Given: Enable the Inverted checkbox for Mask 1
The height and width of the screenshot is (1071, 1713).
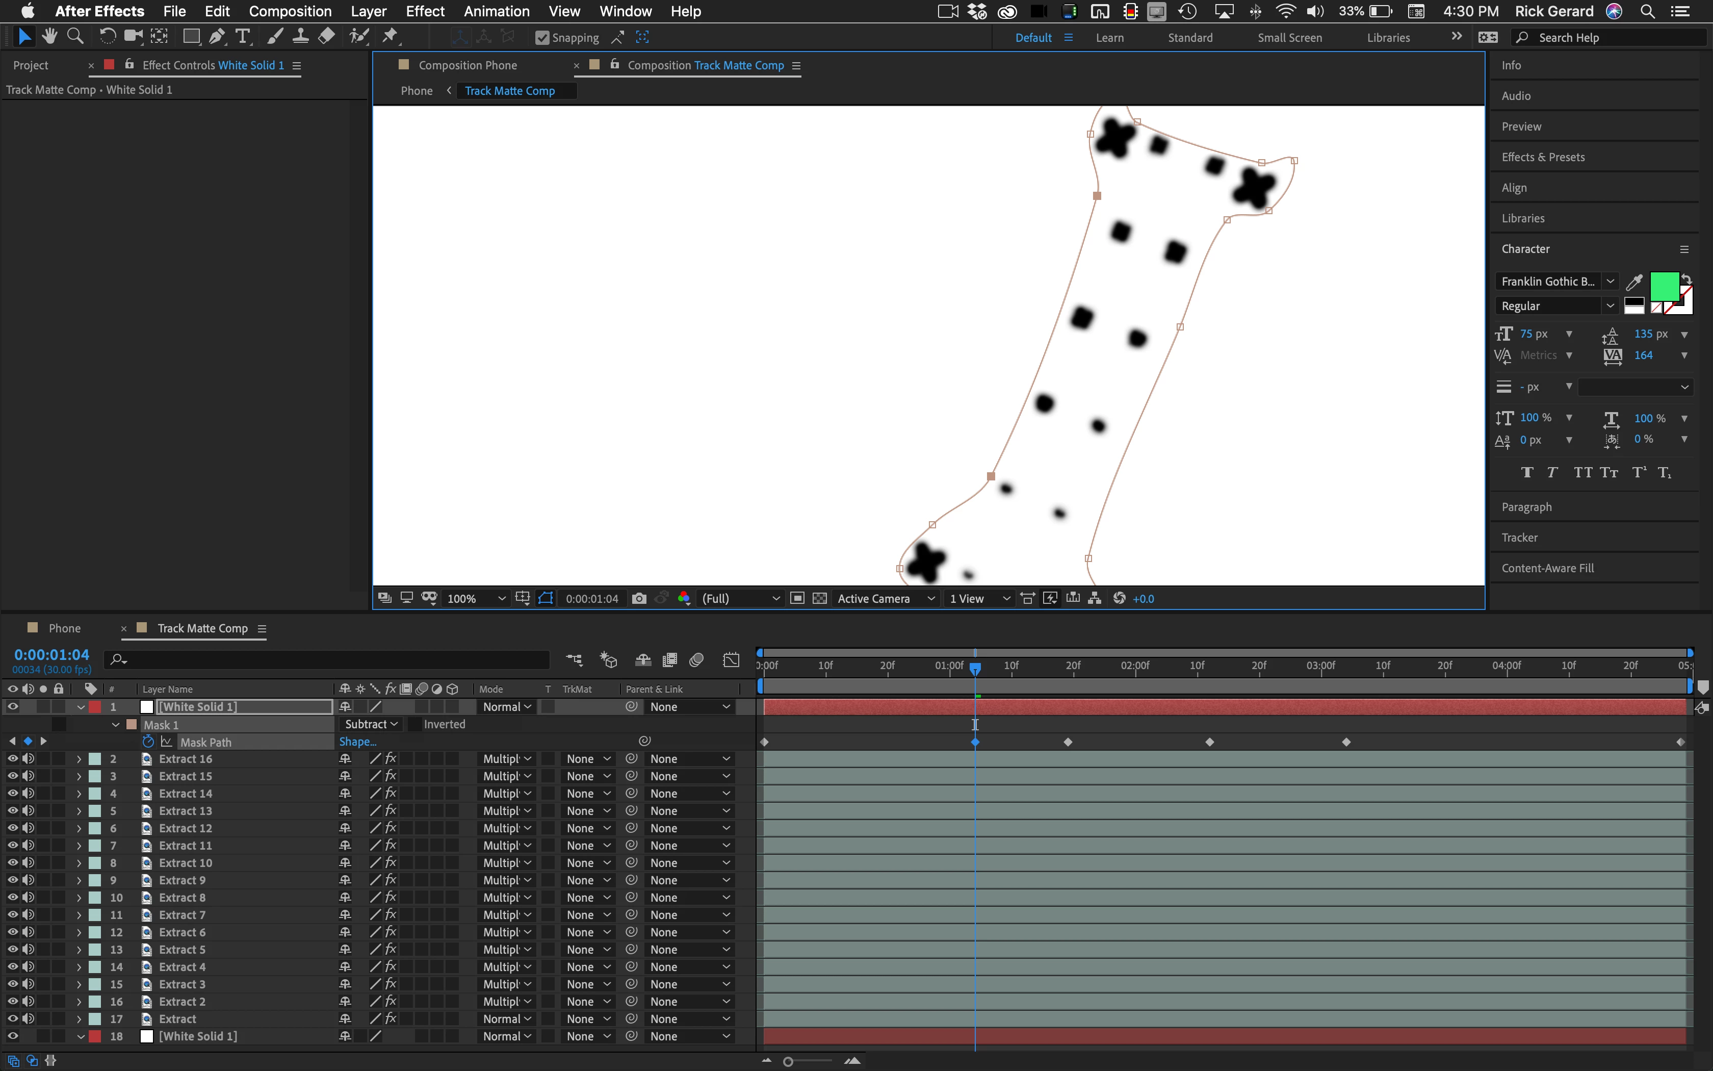Looking at the screenshot, I should pyautogui.click(x=415, y=724).
